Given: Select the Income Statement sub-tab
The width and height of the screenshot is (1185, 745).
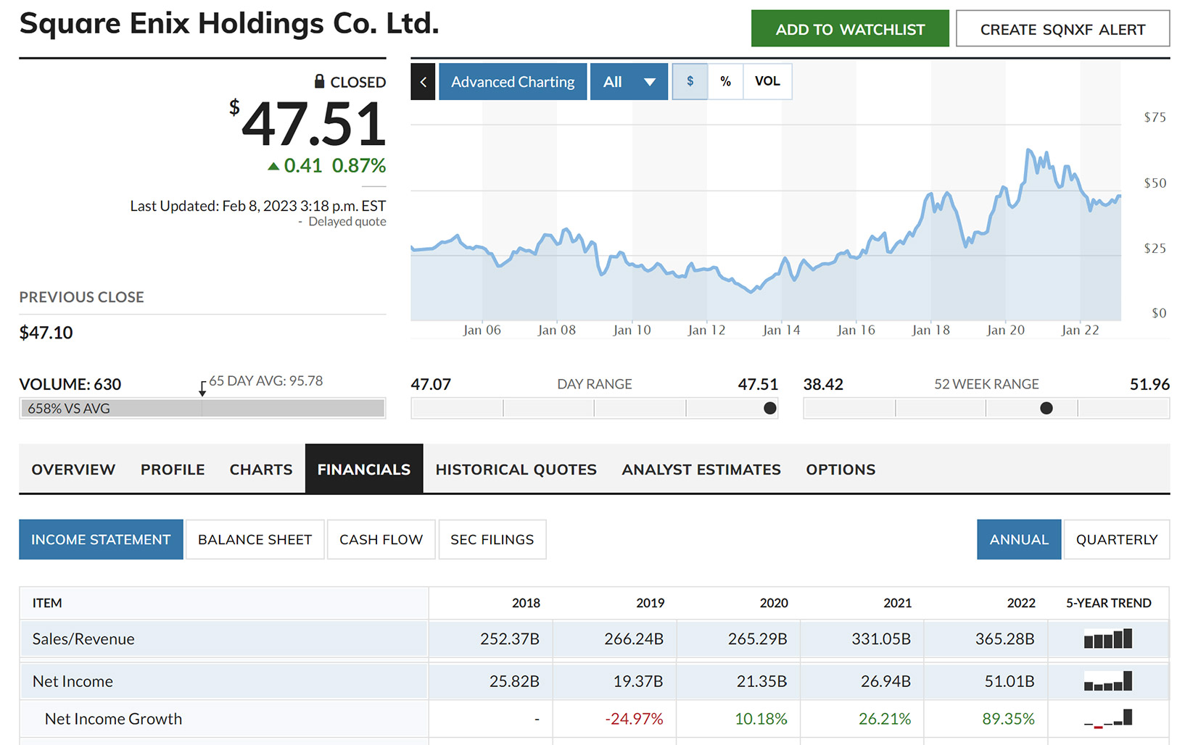Looking at the screenshot, I should [101, 539].
